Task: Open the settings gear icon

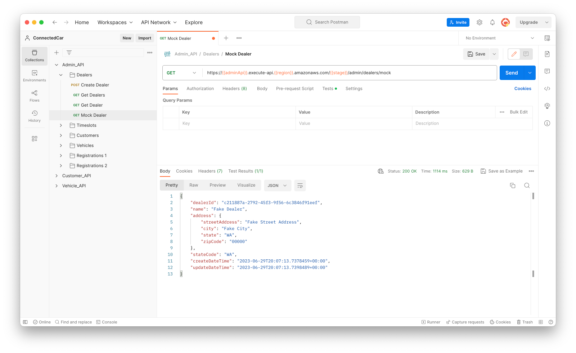Action: 480,22
